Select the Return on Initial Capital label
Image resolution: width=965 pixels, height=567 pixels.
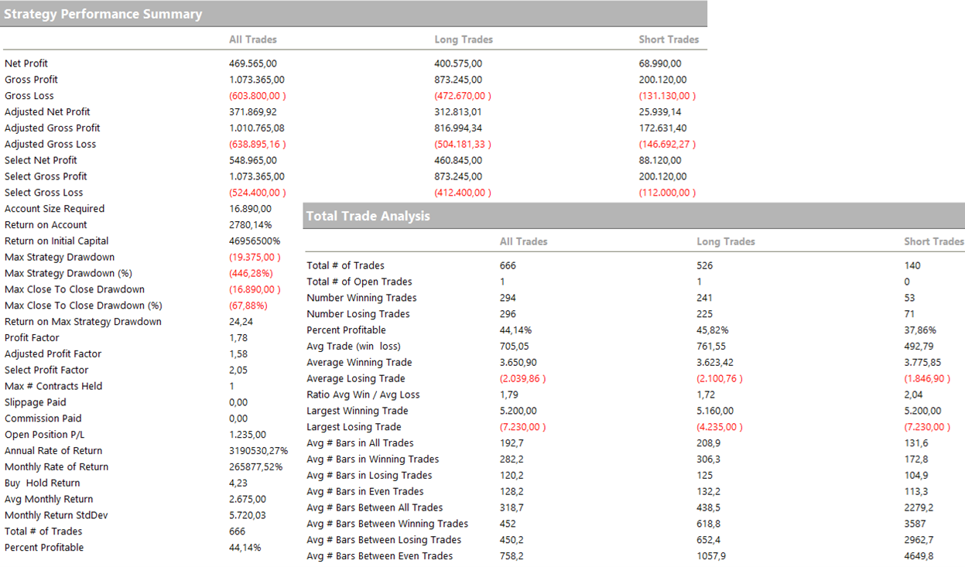56,241
